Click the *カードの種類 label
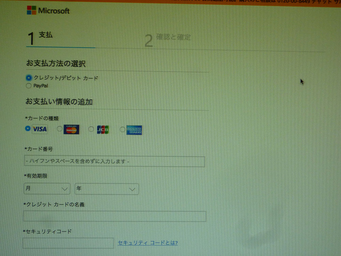 (42, 118)
